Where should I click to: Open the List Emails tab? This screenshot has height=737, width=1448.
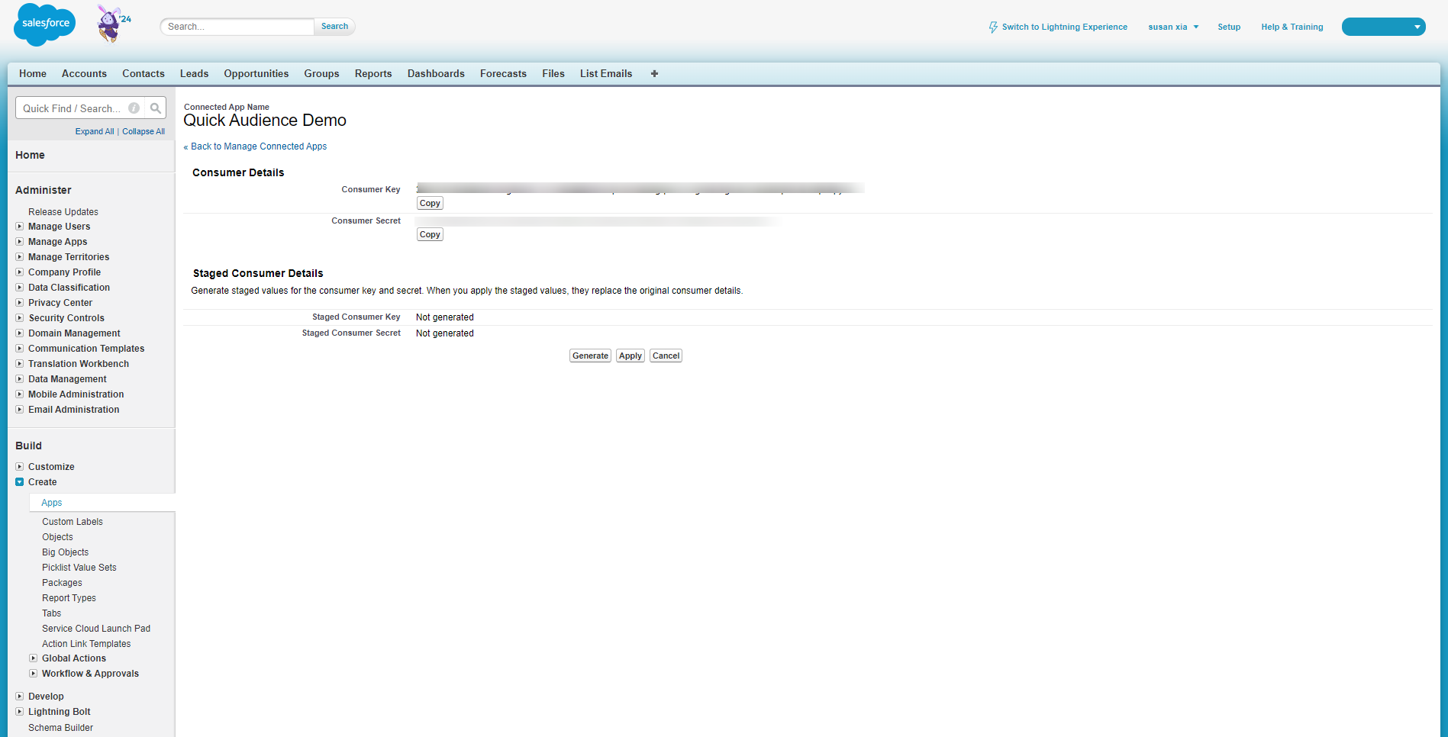pos(606,74)
